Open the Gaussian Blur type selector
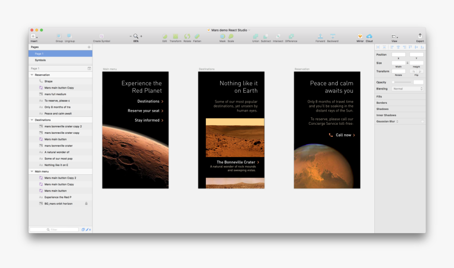 [x=397, y=122]
